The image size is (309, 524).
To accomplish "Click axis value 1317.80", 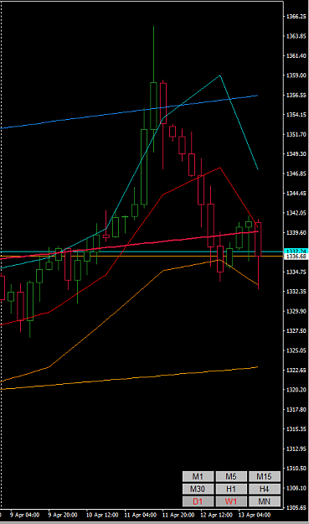I will tap(296, 409).
